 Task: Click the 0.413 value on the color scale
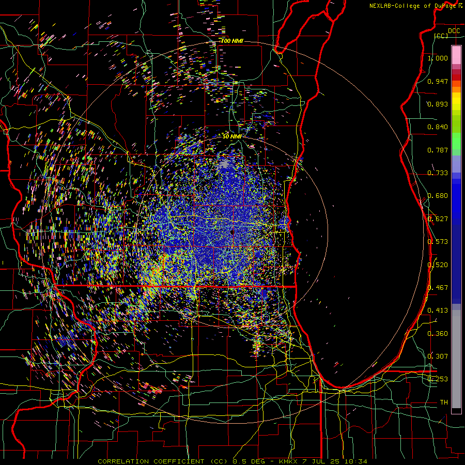point(438,311)
